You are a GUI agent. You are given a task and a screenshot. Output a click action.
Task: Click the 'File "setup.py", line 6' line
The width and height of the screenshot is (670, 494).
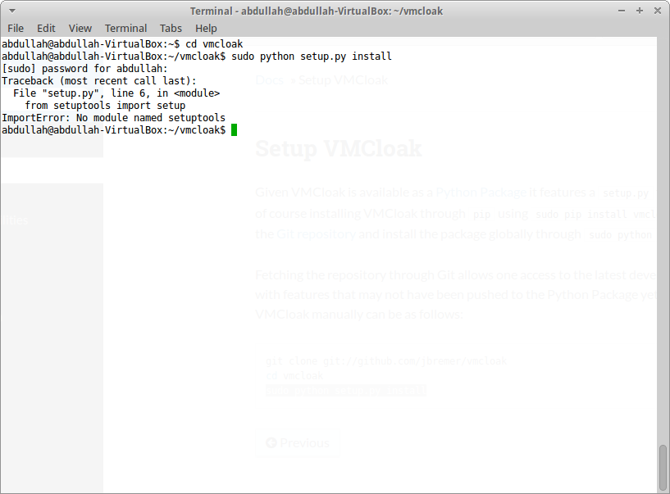(116, 93)
